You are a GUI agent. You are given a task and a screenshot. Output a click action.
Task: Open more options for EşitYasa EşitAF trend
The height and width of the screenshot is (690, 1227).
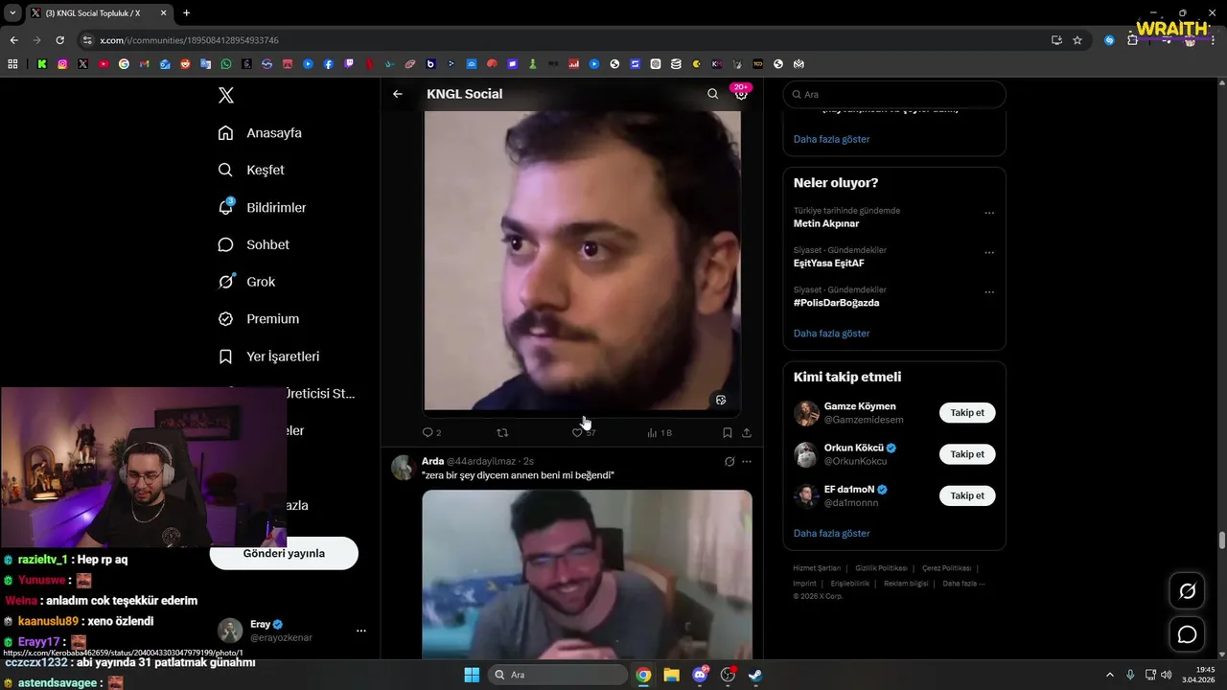[x=989, y=252]
